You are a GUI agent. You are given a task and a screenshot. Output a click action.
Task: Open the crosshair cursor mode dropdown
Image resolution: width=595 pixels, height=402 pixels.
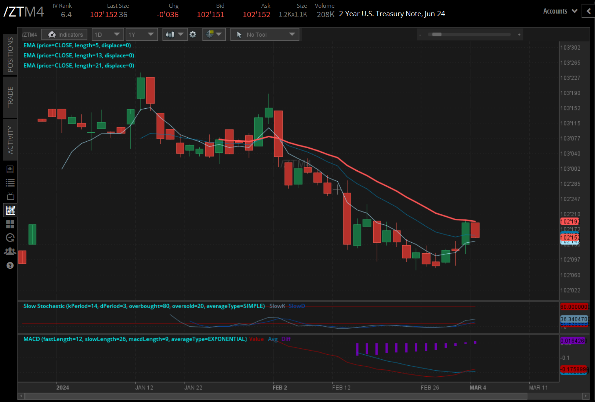pos(214,35)
